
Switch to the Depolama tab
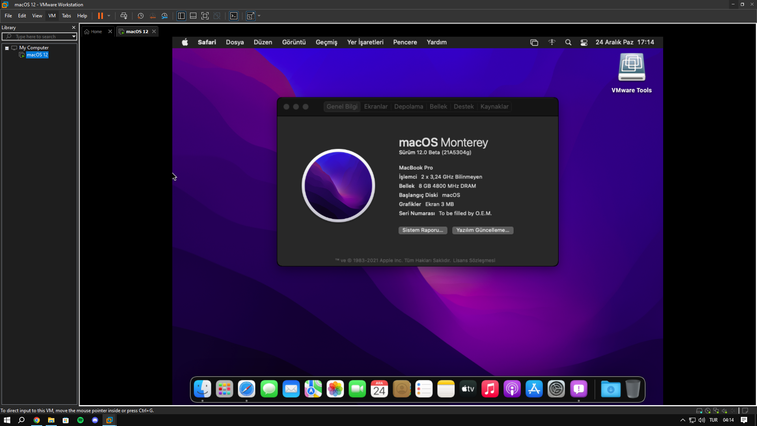(408, 106)
